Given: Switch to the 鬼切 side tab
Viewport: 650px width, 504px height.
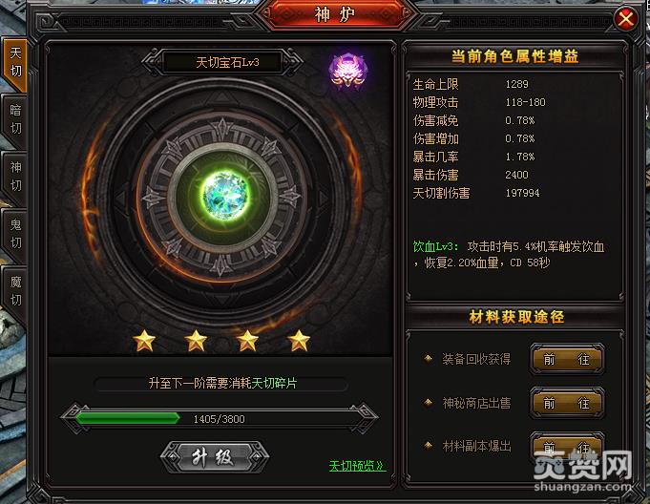Looking at the screenshot, I should point(15,234).
